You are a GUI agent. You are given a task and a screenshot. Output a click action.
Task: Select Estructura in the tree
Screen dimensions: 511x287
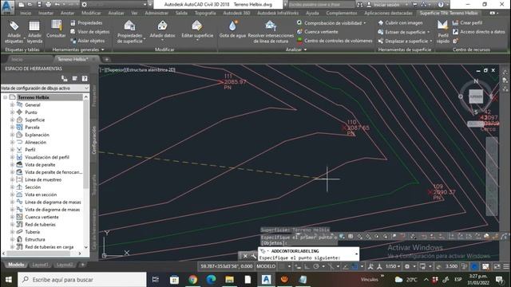click(35, 239)
